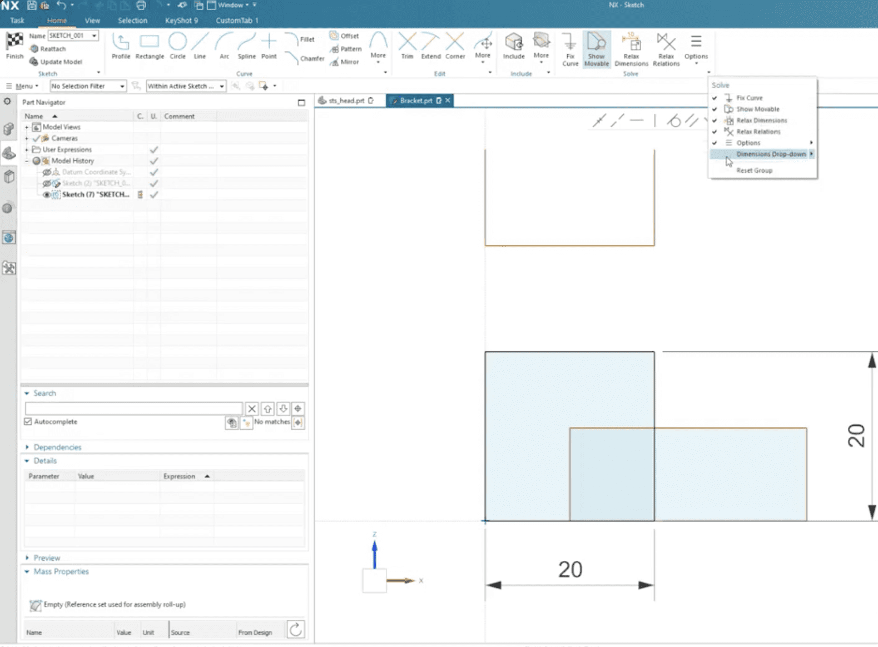Switch to the sts_head.prt document tab
The height and width of the screenshot is (647, 878).
(x=346, y=101)
